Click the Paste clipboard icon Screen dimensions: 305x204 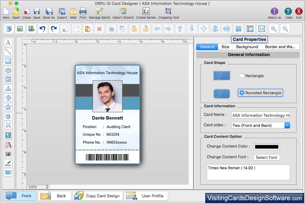pos(88,29)
